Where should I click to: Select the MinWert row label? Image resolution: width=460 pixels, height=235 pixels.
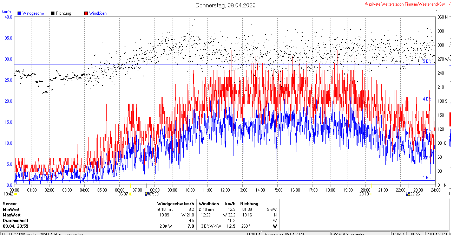(12, 209)
